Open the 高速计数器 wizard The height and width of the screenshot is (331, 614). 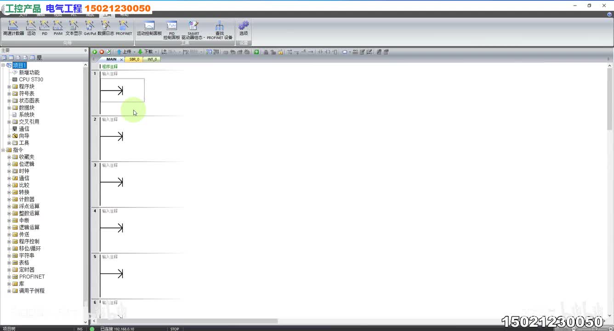[13, 28]
